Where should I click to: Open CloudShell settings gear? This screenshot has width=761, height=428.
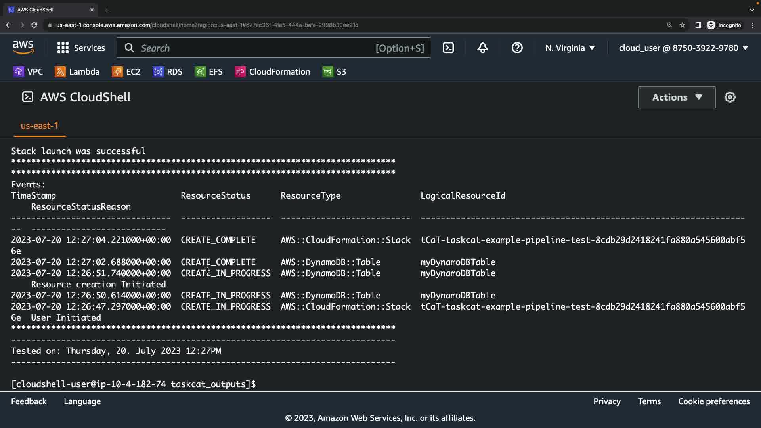pyautogui.click(x=730, y=97)
